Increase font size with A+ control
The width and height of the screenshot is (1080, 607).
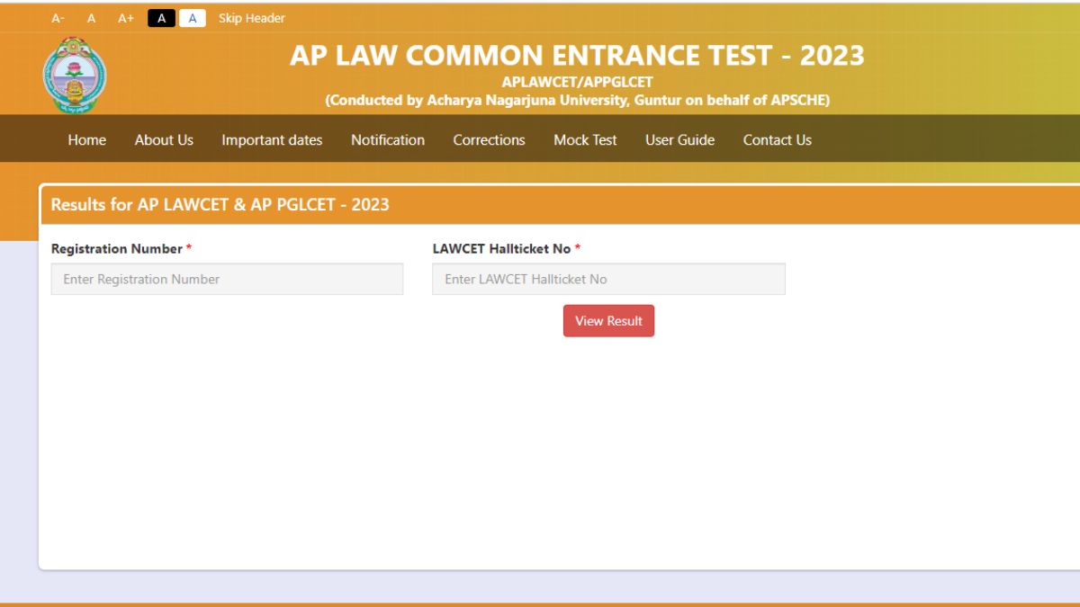point(126,18)
